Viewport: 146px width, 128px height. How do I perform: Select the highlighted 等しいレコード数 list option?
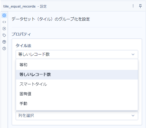tap(77, 75)
